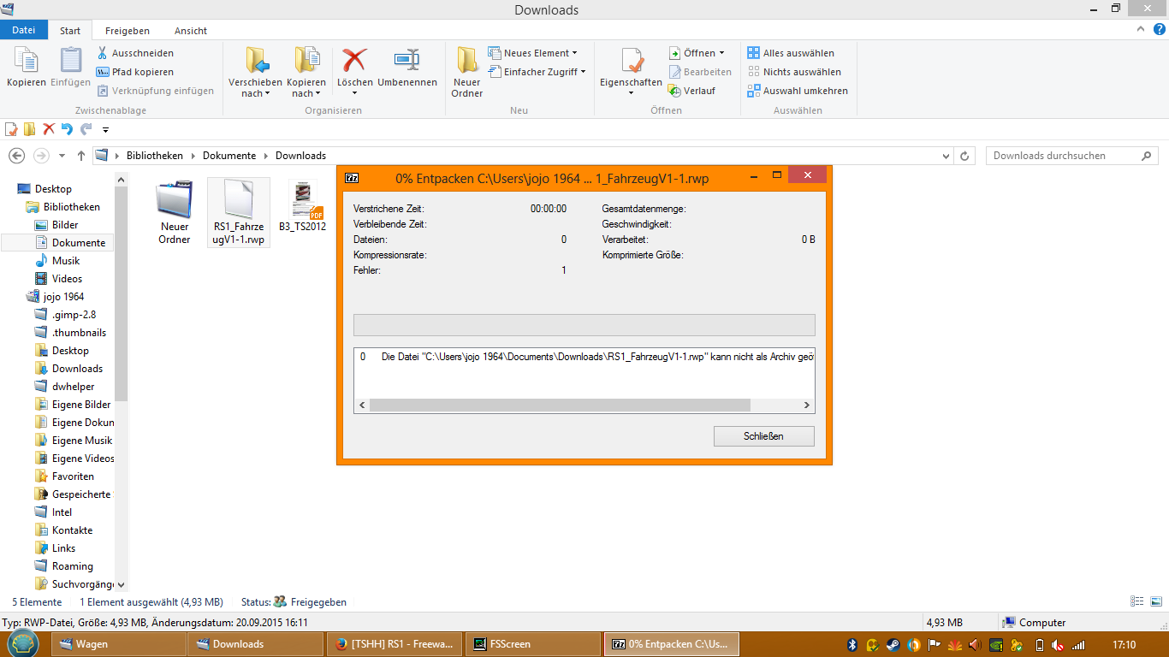Open the Datei menu tab

24,30
